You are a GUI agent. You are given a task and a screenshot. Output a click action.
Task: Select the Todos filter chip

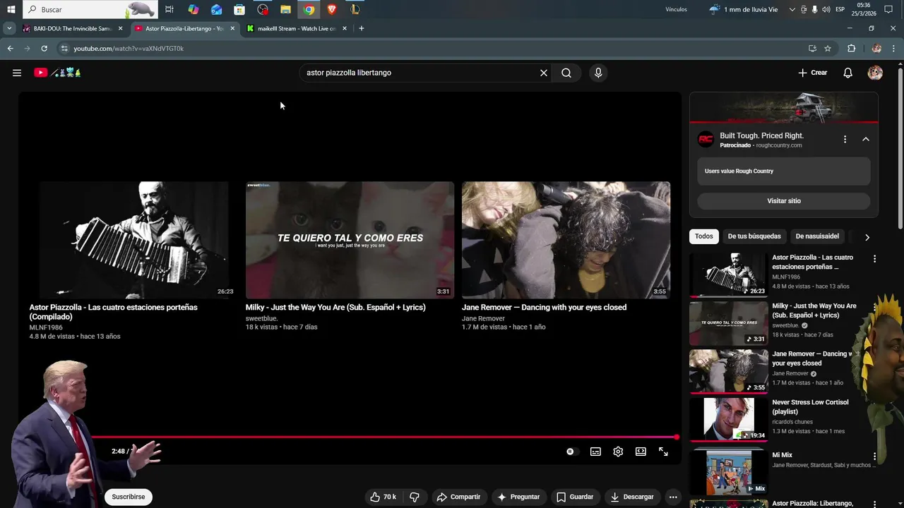[x=704, y=236]
